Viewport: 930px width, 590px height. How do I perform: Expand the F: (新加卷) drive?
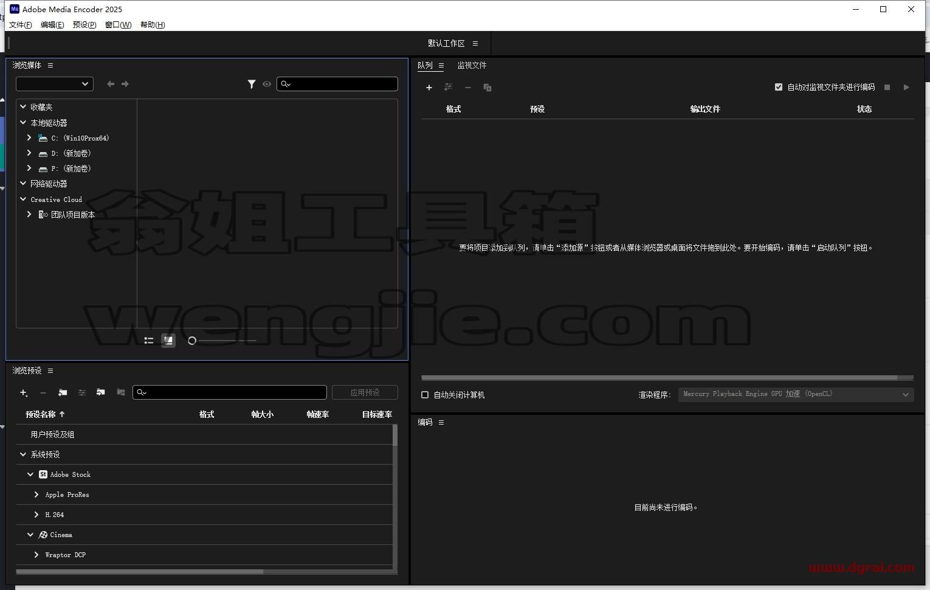pyautogui.click(x=29, y=168)
